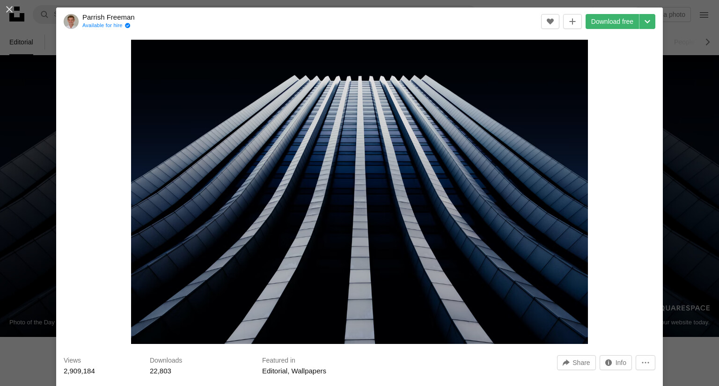This screenshot has width=719, height=386.
Task: Open the Wallpapers featured link
Action: click(x=309, y=371)
